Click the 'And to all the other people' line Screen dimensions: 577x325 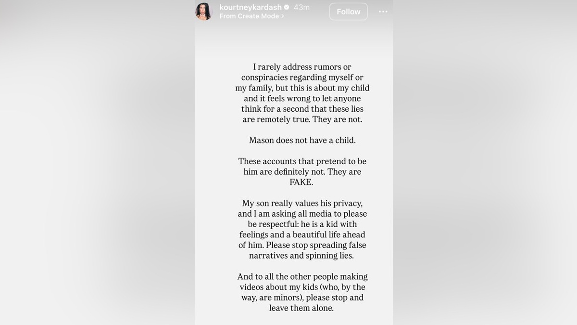click(302, 276)
